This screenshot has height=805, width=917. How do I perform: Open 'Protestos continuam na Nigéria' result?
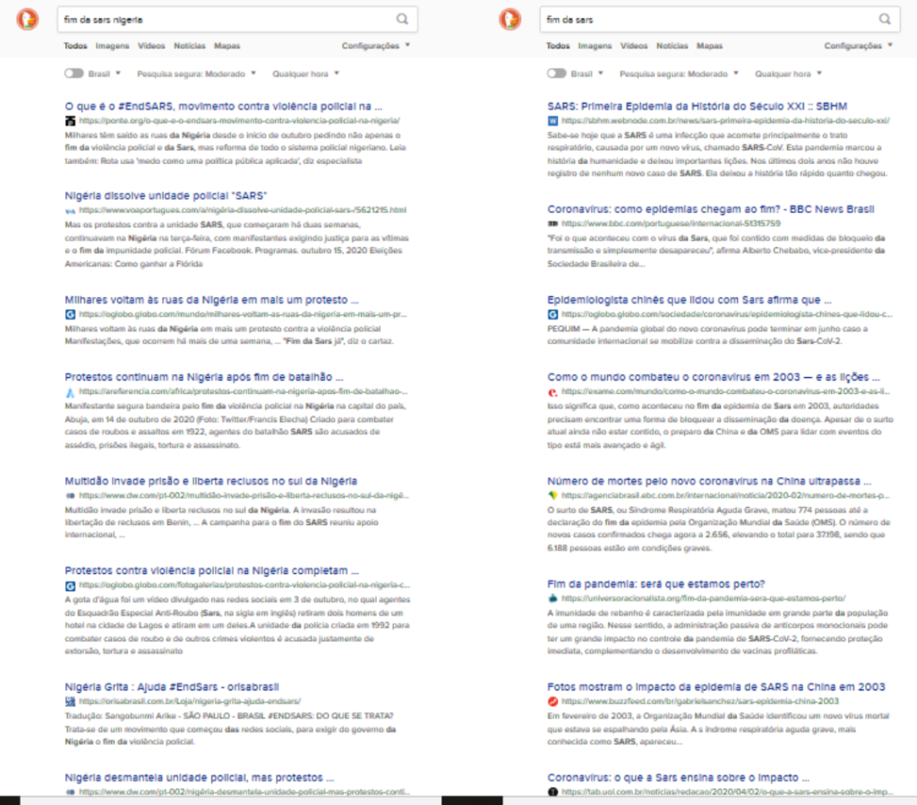[204, 377]
